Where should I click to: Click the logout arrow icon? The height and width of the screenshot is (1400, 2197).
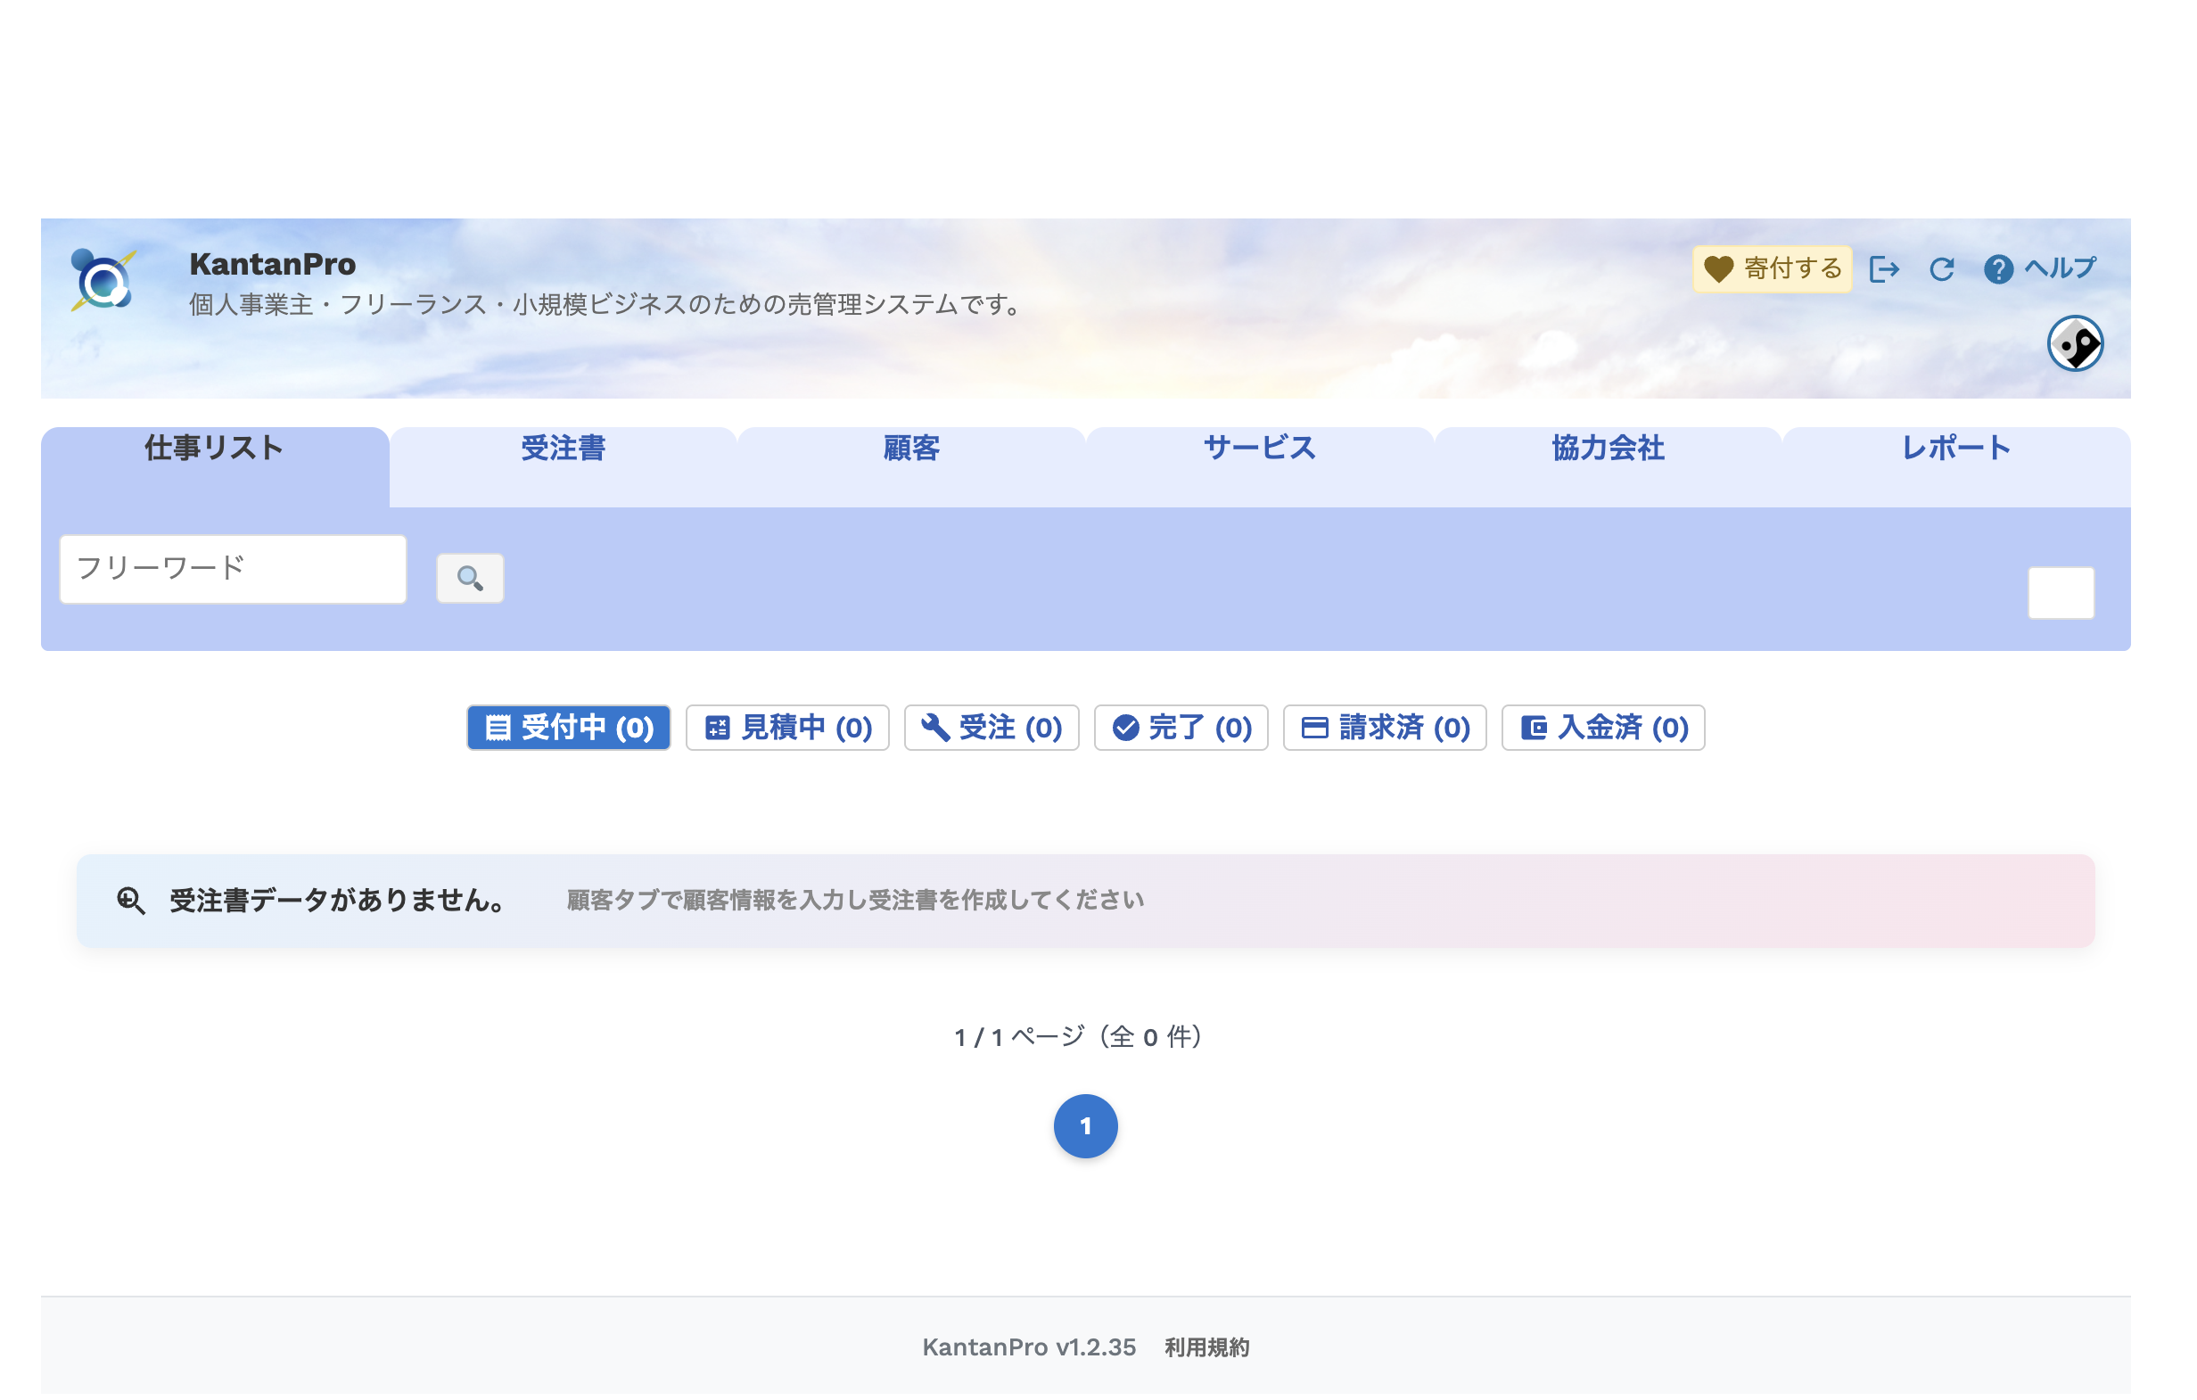(1885, 269)
